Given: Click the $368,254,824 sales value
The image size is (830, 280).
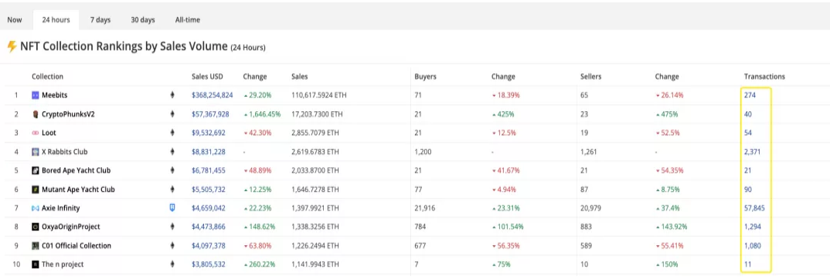Looking at the screenshot, I should (x=213, y=95).
